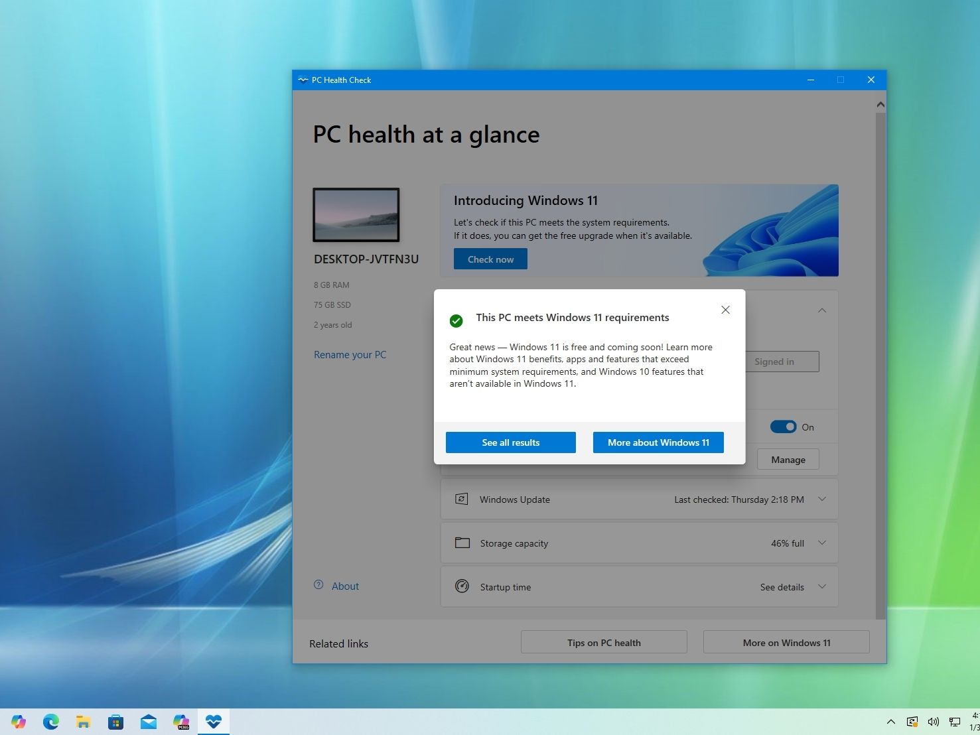Click Last checked: Thursday 2:18 PM
The height and width of the screenshot is (735, 980).
[x=739, y=500]
